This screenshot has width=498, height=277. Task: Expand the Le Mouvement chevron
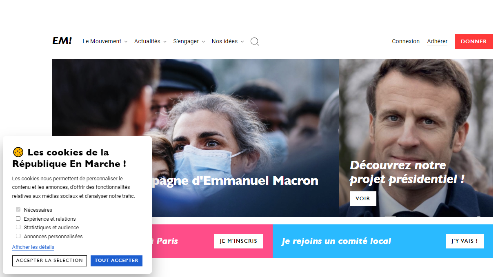[x=126, y=42]
